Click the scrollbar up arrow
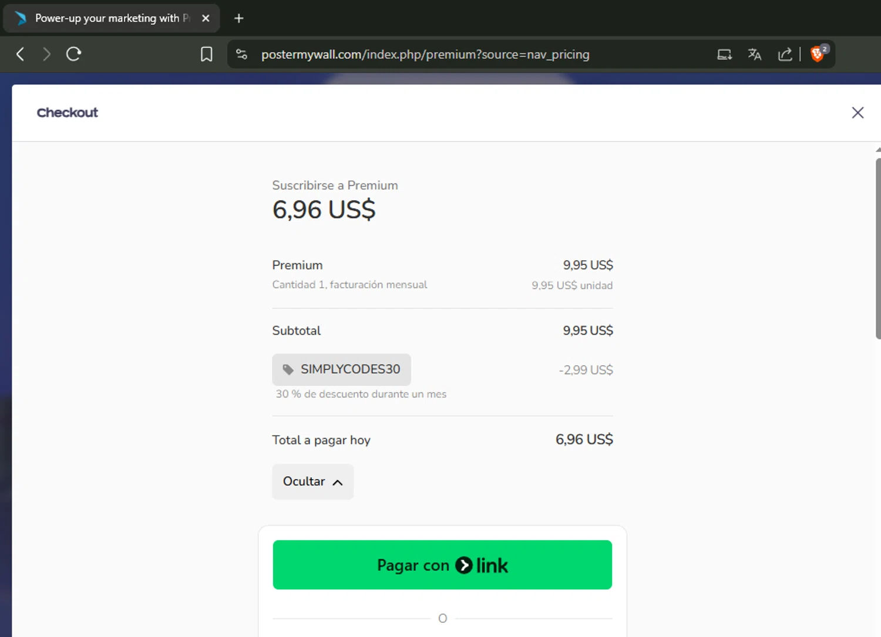 pos(877,150)
